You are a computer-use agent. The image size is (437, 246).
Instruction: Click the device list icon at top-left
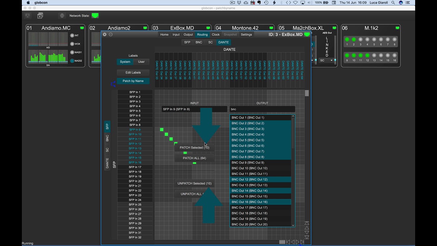[28, 16]
